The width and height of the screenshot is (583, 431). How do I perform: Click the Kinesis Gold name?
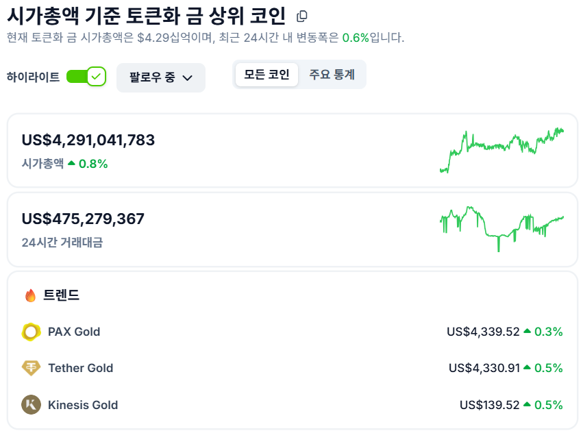coord(82,405)
